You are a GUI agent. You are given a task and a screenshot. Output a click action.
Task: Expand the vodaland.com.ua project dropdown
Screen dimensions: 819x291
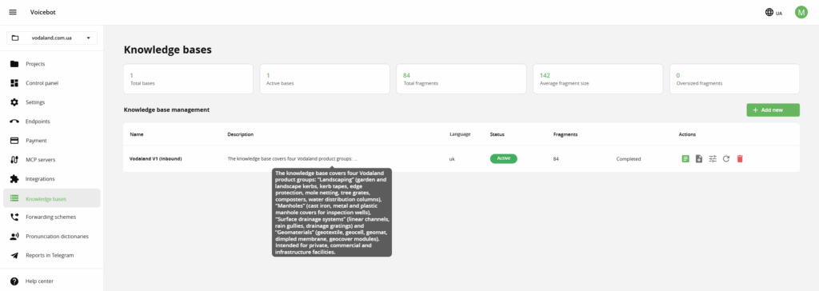tap(52, 38)
